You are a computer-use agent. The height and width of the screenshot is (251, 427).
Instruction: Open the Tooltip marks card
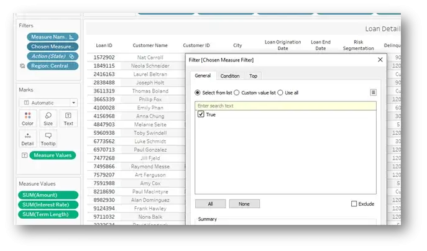coord(48,139)
